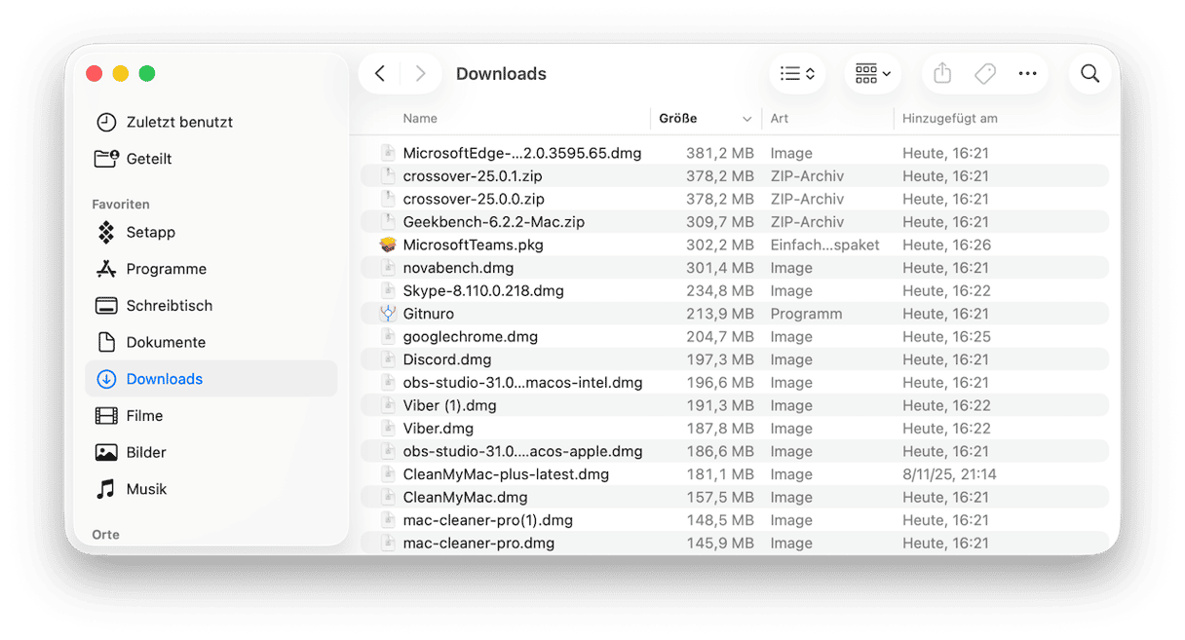1185x640 pixels.
Task: Sort by Hinzugefügt am column header
Action: (949, 119)
